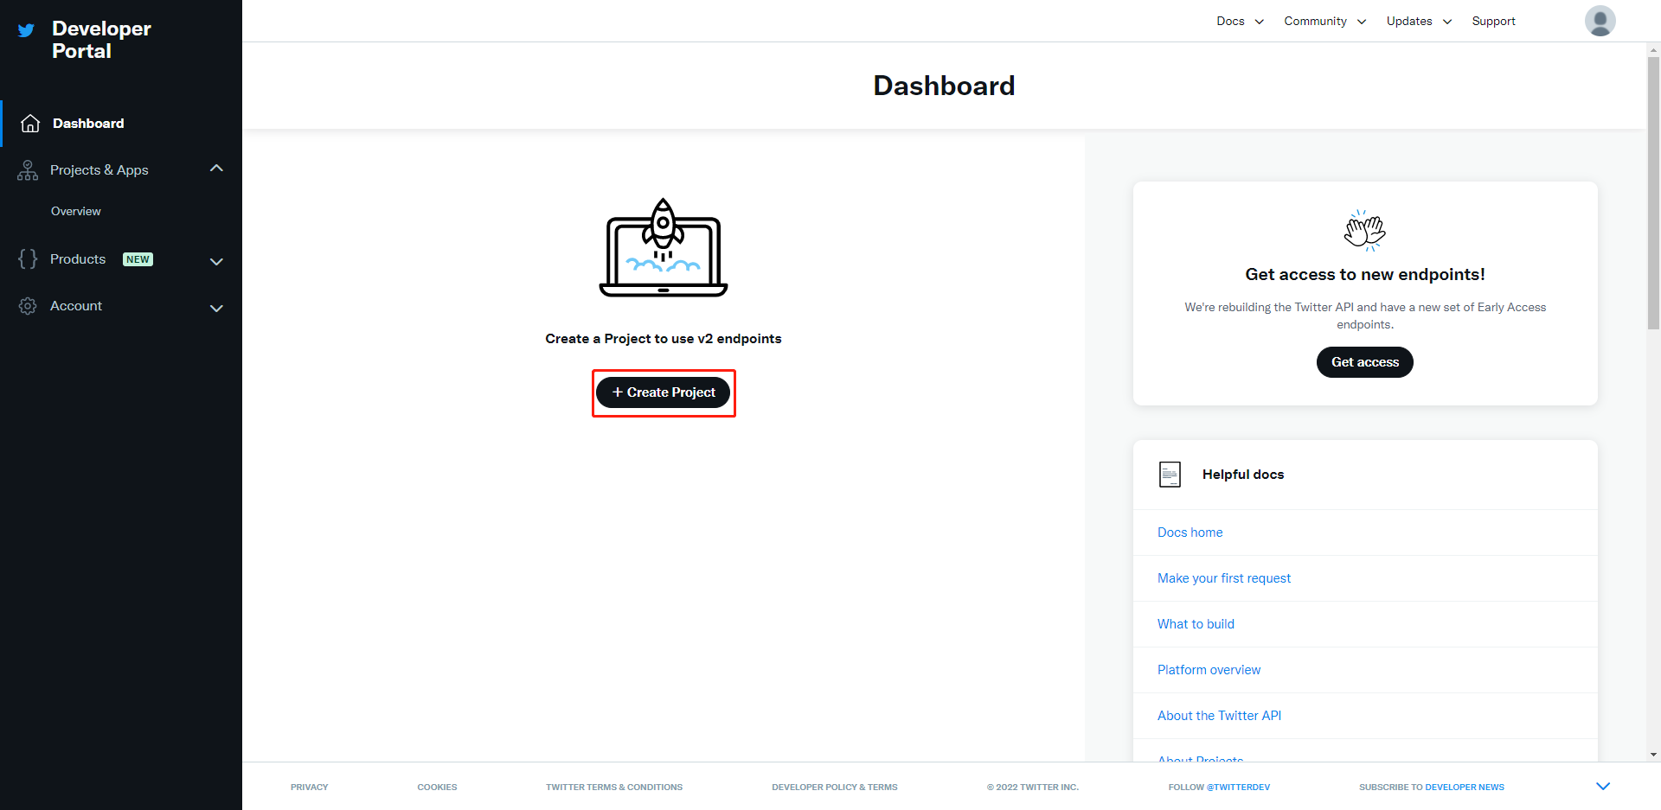Open the Docs dropdown menu
The image size is (1661, 810).
coord(1240,21)
